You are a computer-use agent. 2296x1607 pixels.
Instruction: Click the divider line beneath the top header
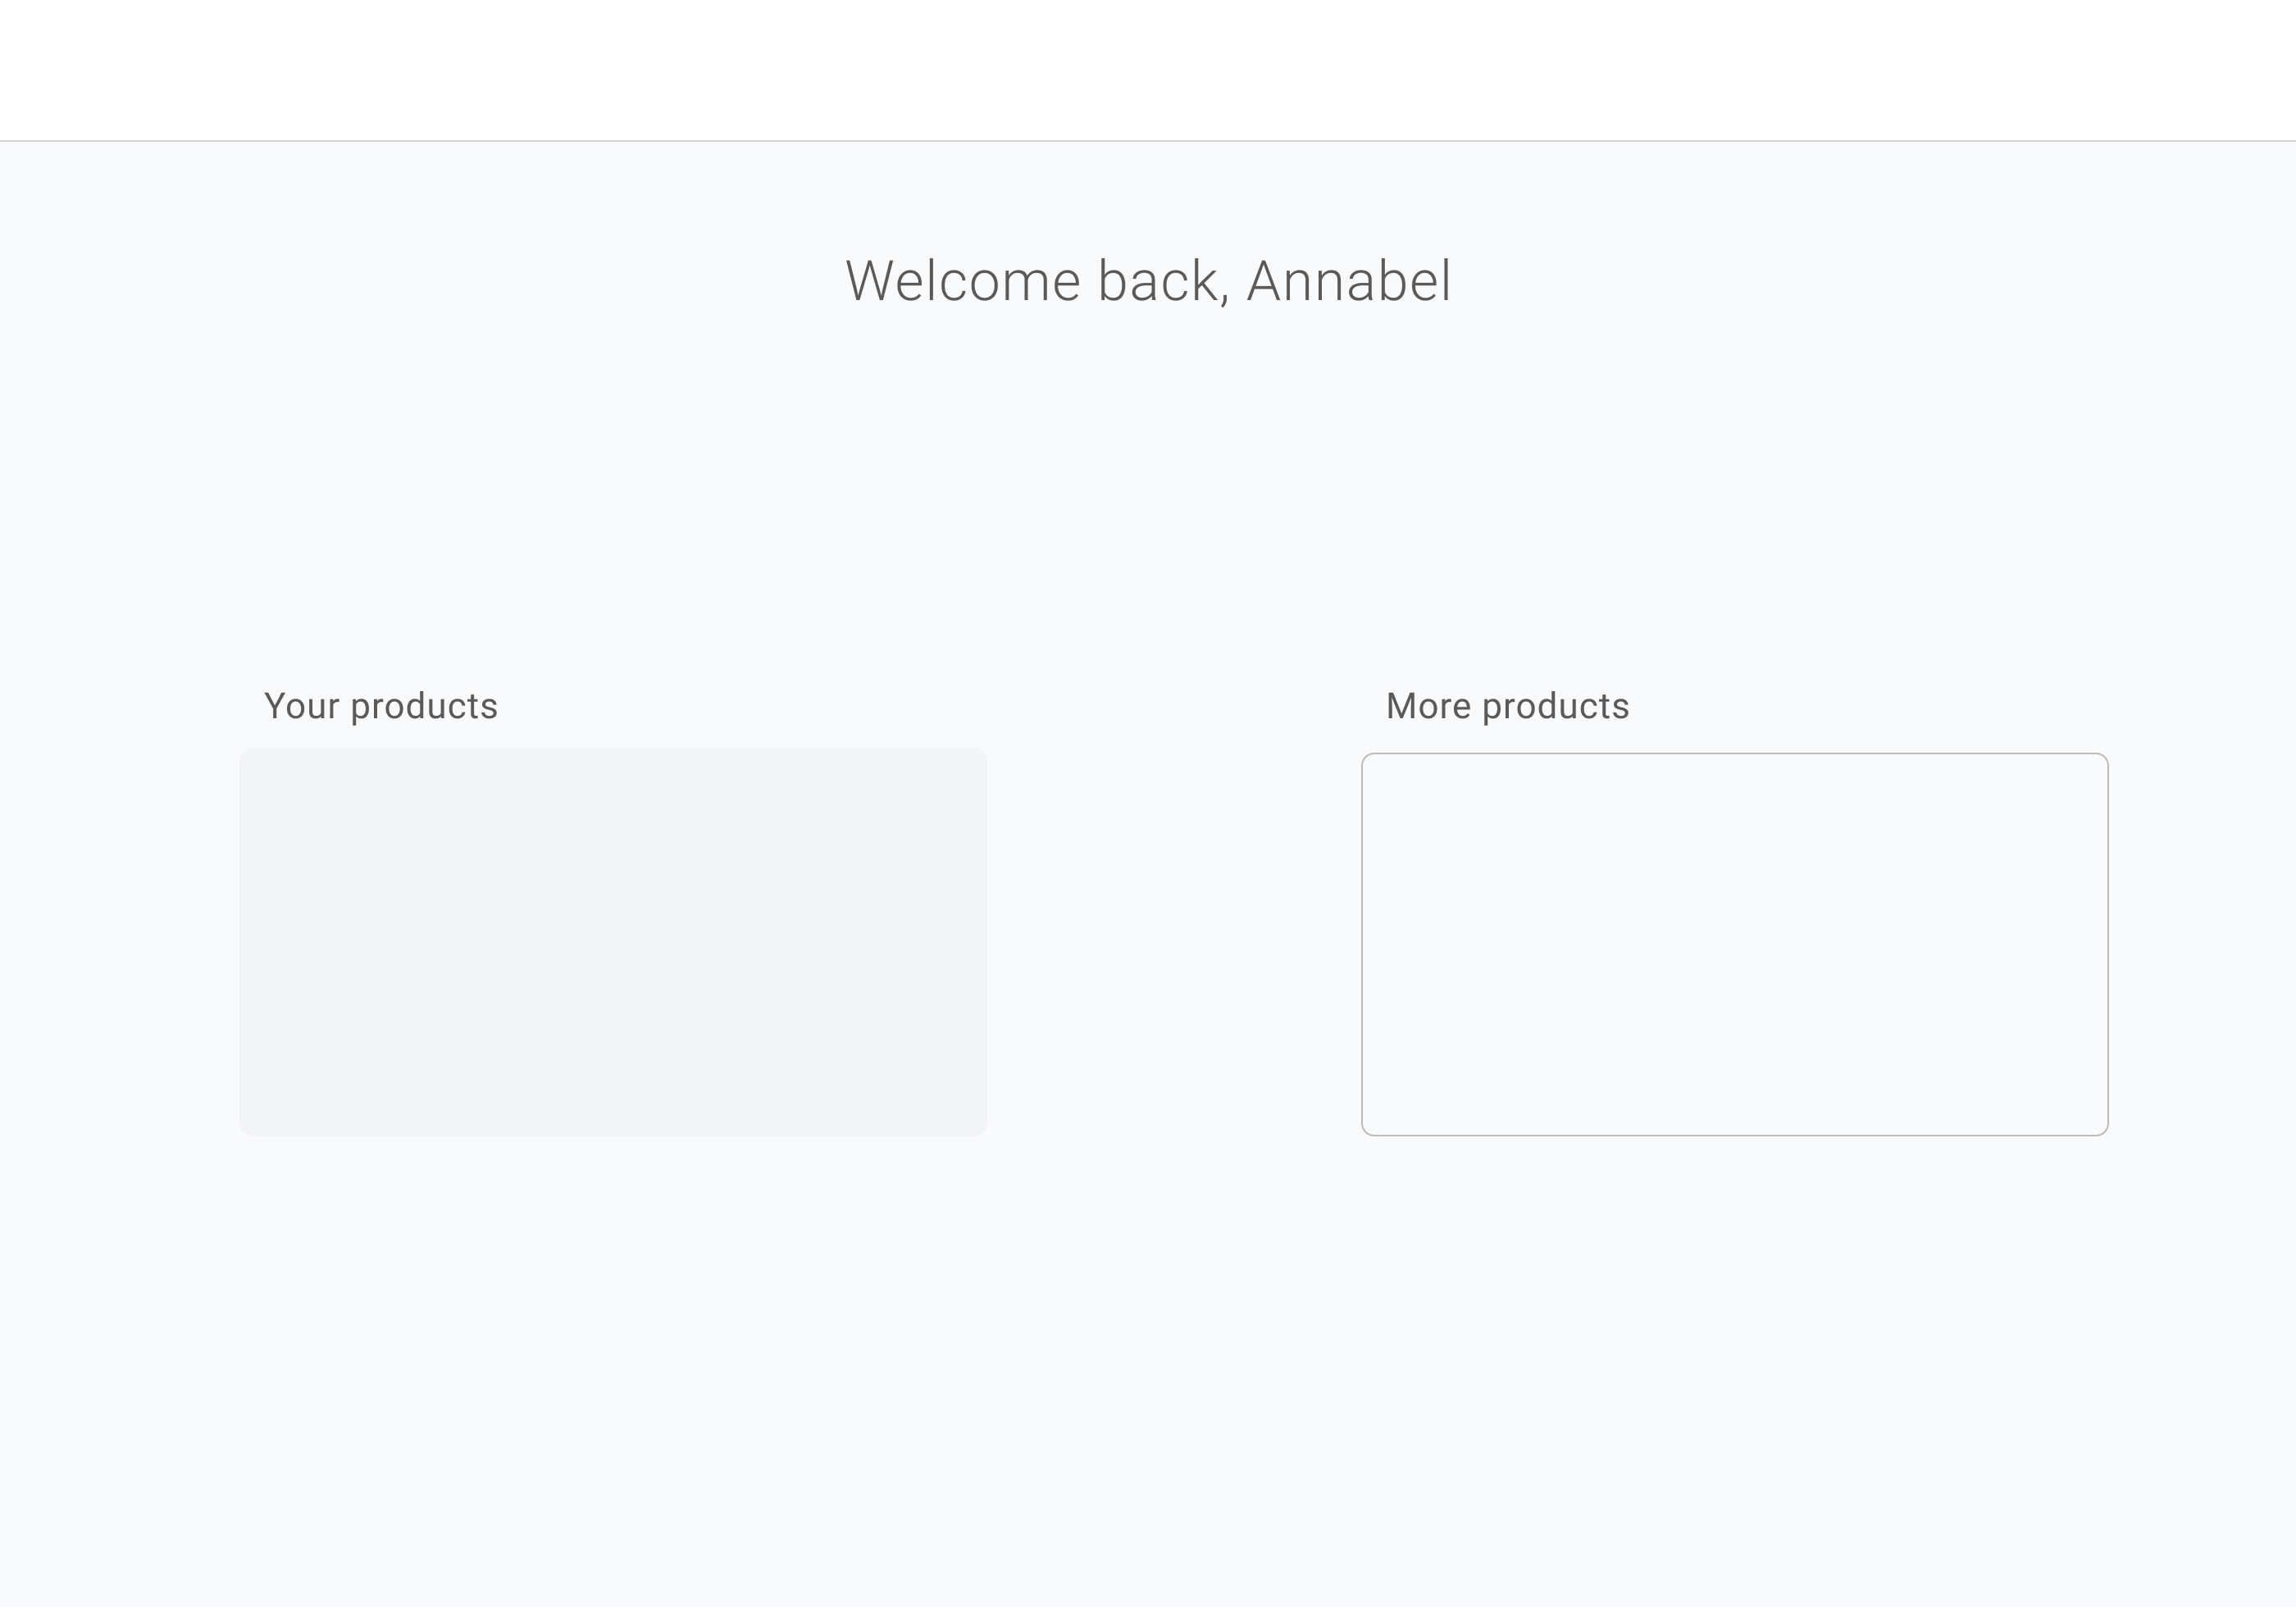click(x=1147, y=141)
